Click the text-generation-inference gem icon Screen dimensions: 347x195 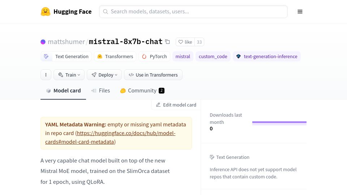[238, 56]
